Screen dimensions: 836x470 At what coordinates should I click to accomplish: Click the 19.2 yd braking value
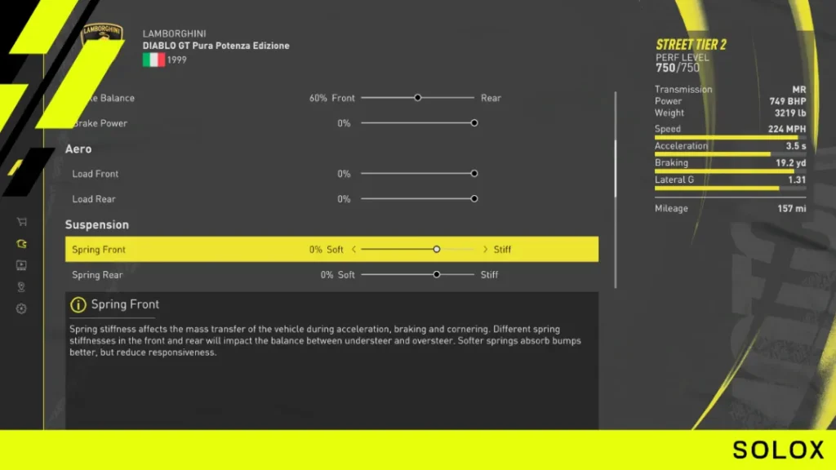[x=790, y=163]
